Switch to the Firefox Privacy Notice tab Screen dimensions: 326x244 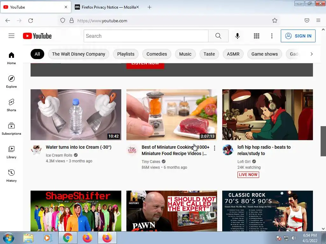click(107, 7)
